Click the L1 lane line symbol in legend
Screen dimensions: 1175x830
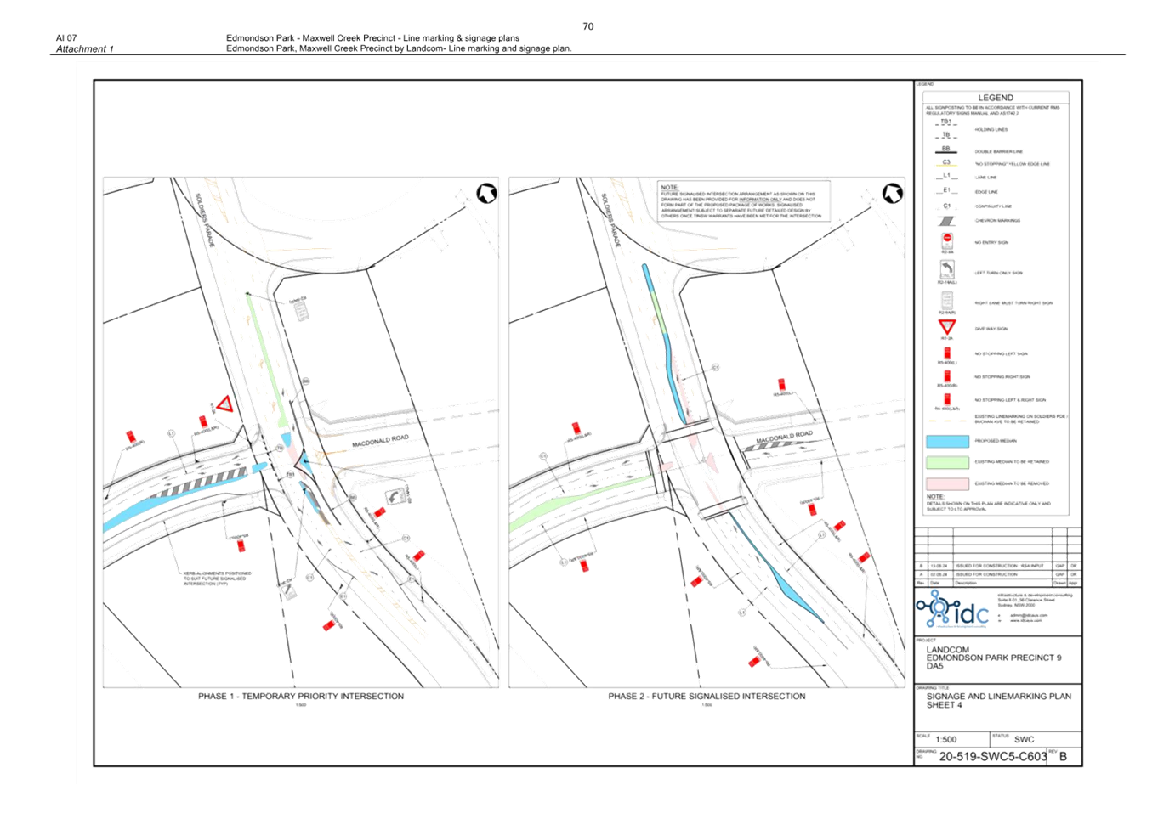945,177
